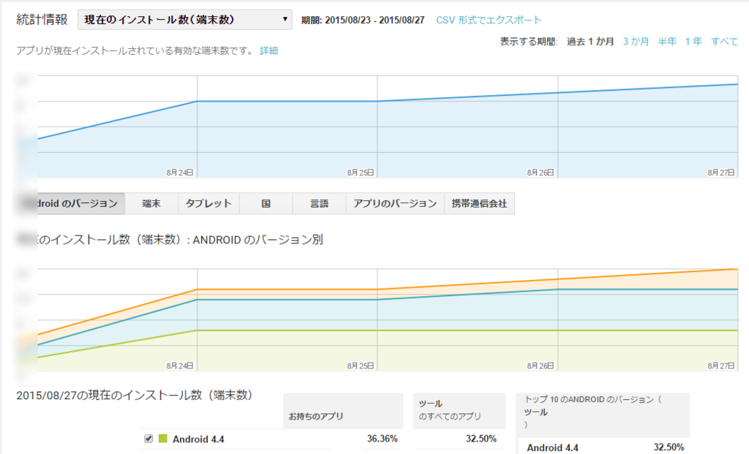Screen dimensions: 749x454
Task: Open the タブレット tab
Action: 208,203
